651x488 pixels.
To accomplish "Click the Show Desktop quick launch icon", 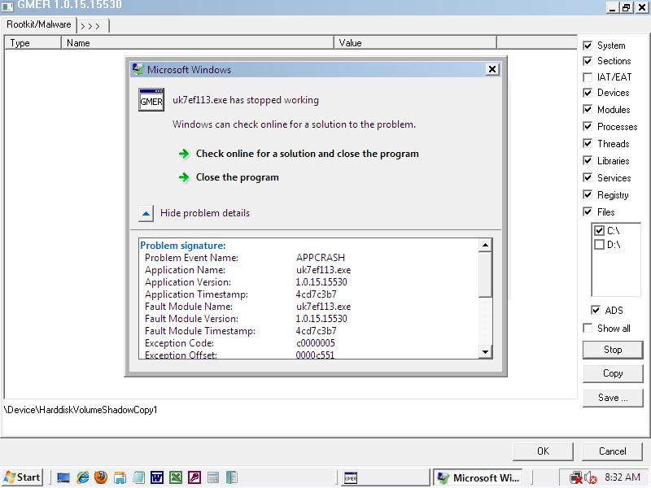I will pos(63,477).
